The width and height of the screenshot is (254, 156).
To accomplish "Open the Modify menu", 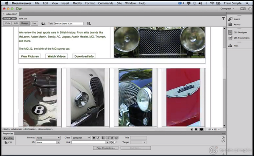I will pos(77,3).
